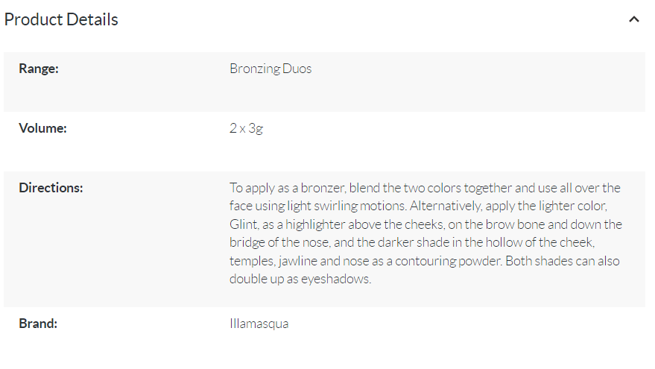Click the line beginning "Glint, as a highlighter"

[x=425, y=224]
